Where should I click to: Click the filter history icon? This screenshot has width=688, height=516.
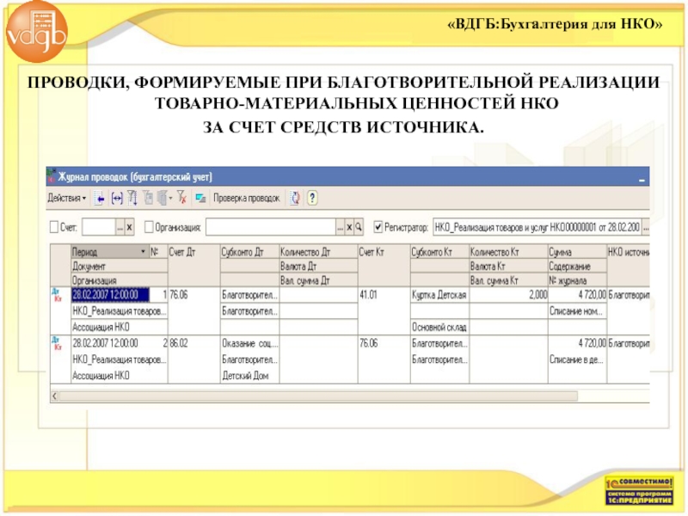[162, 199]
